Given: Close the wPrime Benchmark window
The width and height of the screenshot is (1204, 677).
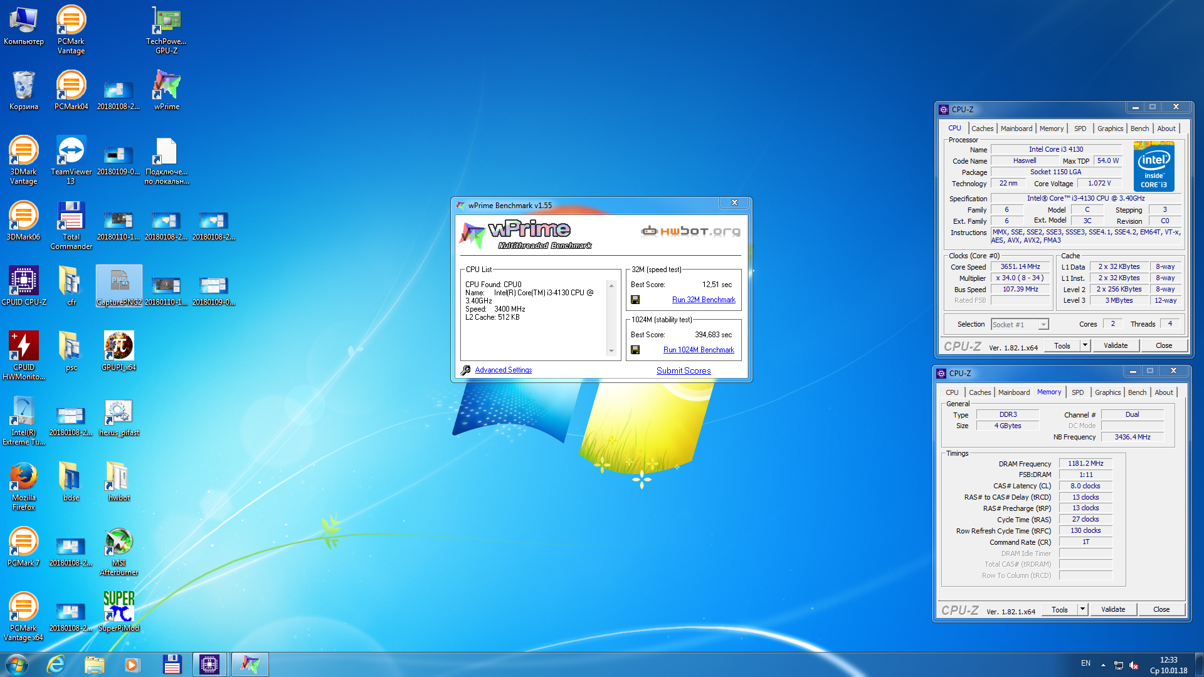Looking at the screenshot, I should coord(734,202).
